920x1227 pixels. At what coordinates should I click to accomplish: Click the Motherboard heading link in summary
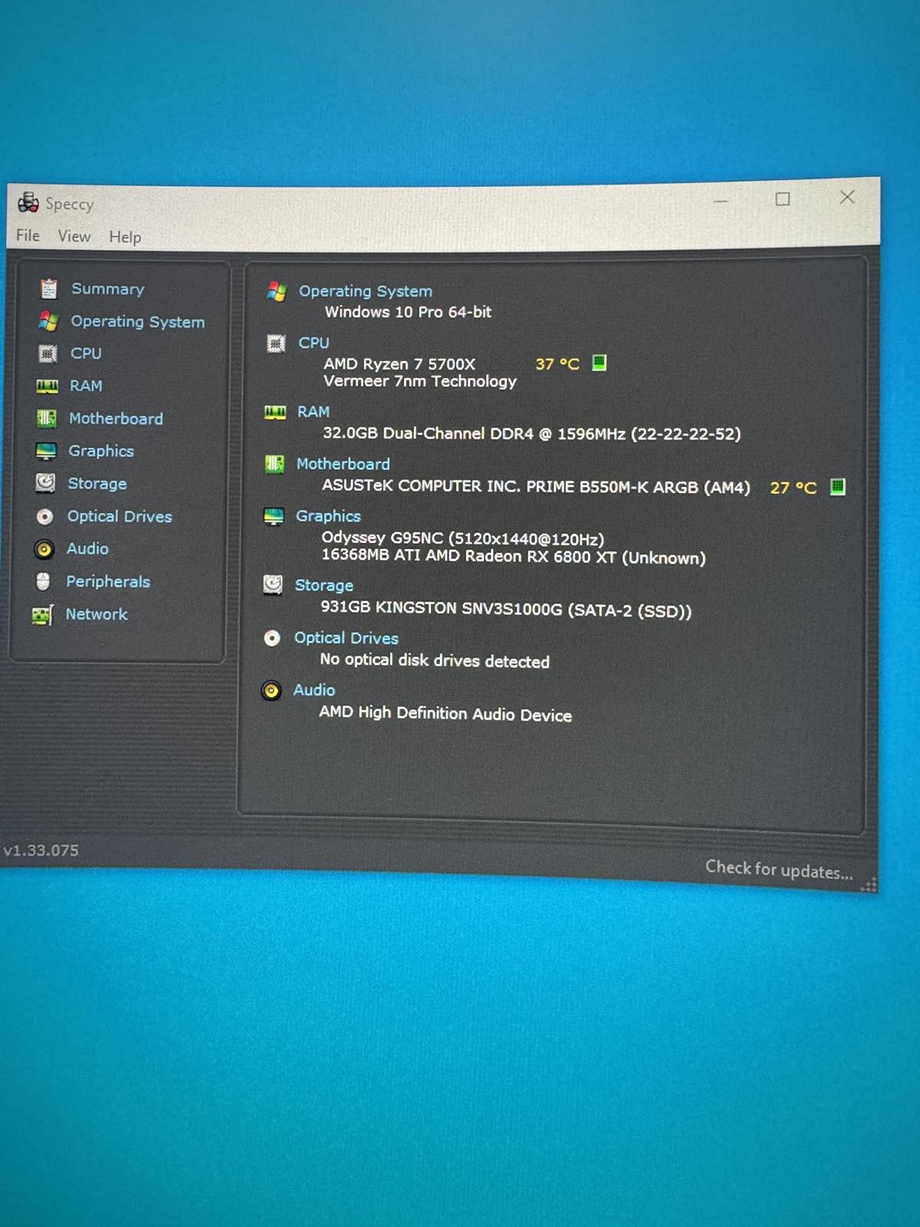click(343, 464)
